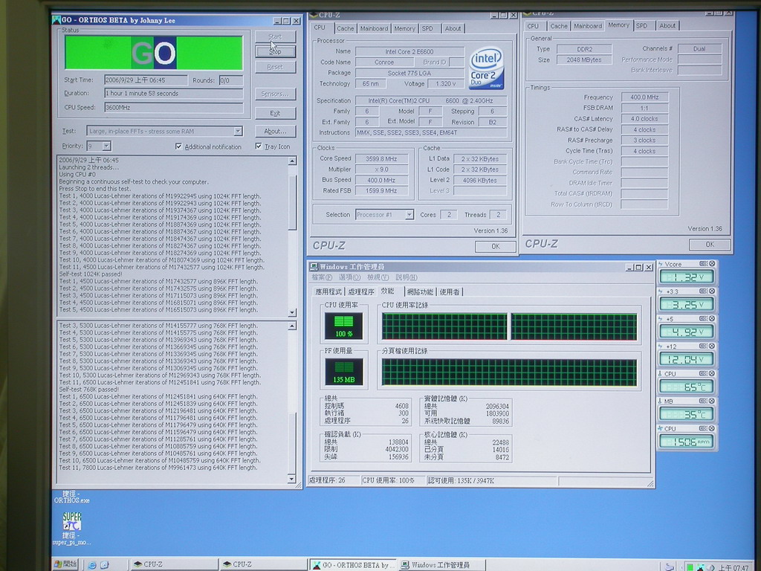Open the super_pi_mod desktop shortcut icon
761x571 pixels.
click(72, 522)
